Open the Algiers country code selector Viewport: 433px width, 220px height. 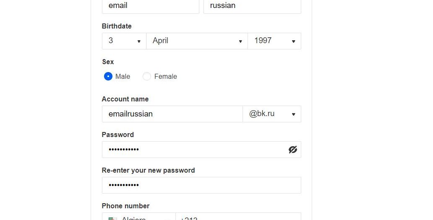click(138, 217)
